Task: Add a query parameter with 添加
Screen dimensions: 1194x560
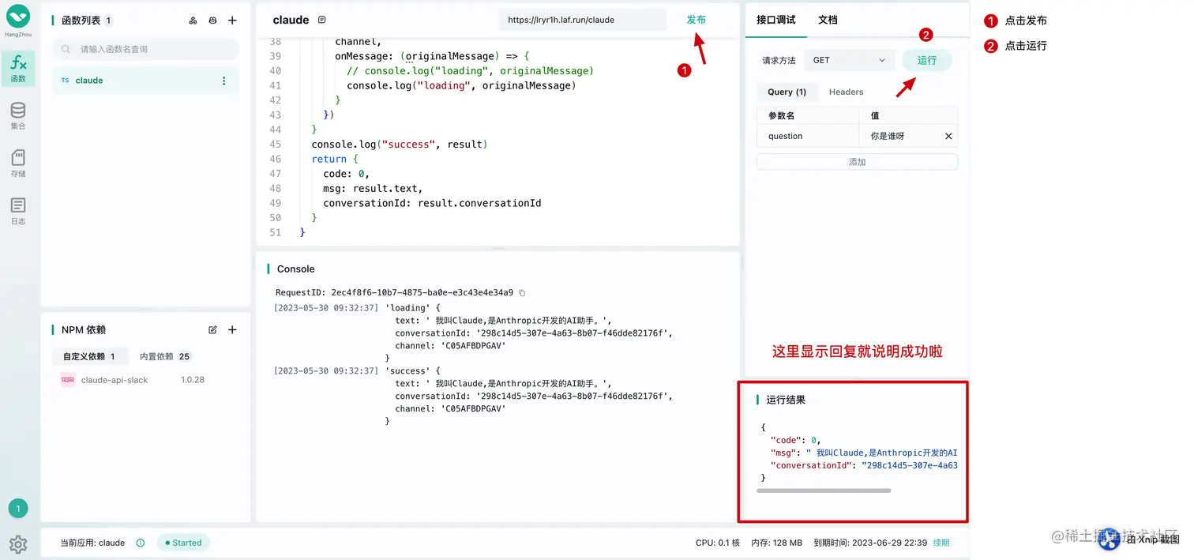Action: (857, 162)
